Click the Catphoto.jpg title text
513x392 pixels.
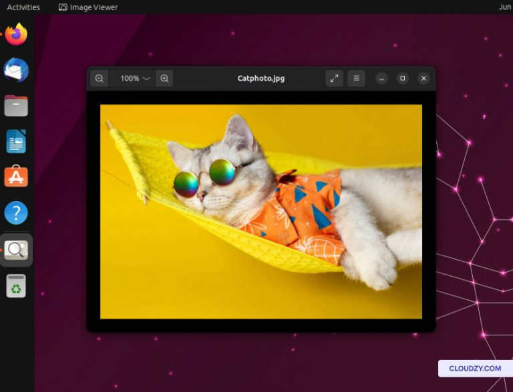261,79
